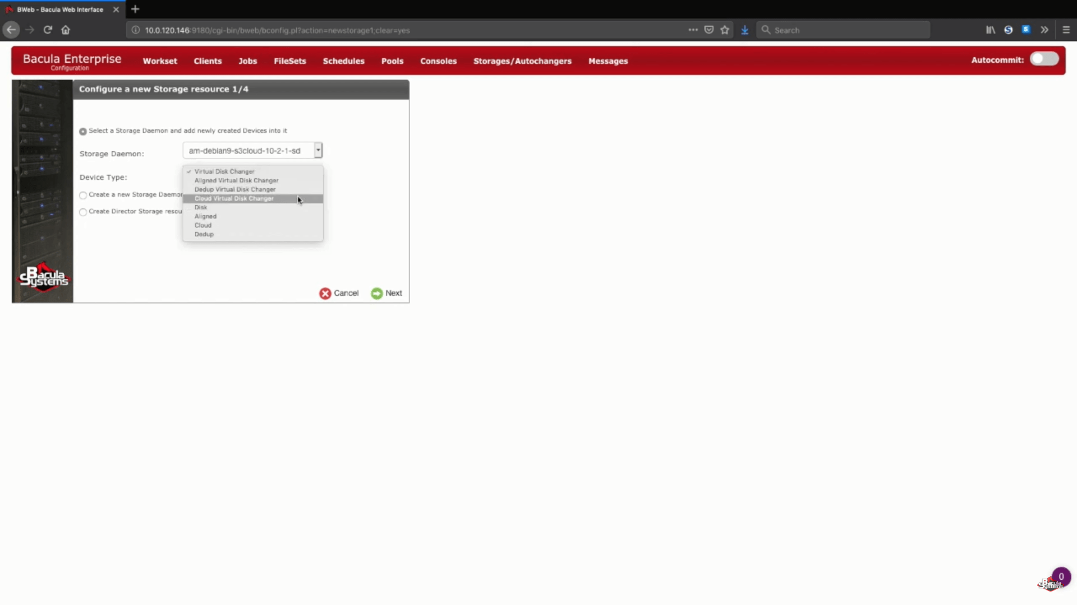This screenshot has width=1077, height=605.
Task: Open the Jobs menu
Action: 247,61
